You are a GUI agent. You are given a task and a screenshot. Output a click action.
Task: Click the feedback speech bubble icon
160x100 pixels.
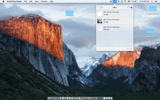coord(128,49)
